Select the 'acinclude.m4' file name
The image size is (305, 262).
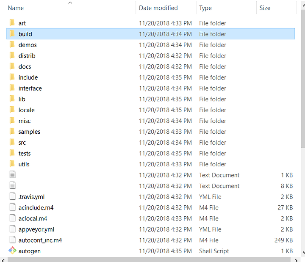click(36, 208)
